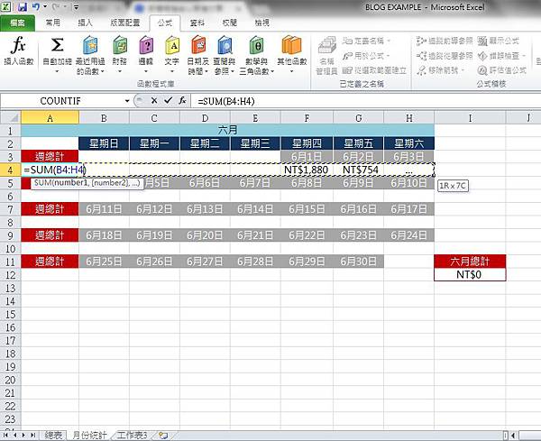Click the 星期三 weekday header cell

coord(255,143)
